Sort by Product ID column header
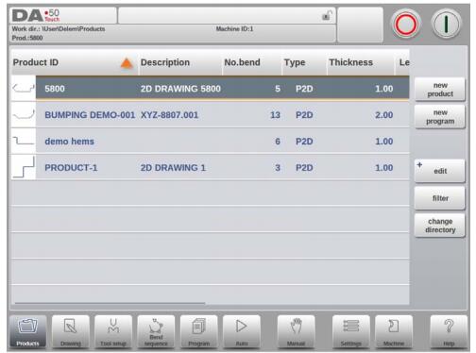Viewport: 476px width, 353px height. coord(75,62)
